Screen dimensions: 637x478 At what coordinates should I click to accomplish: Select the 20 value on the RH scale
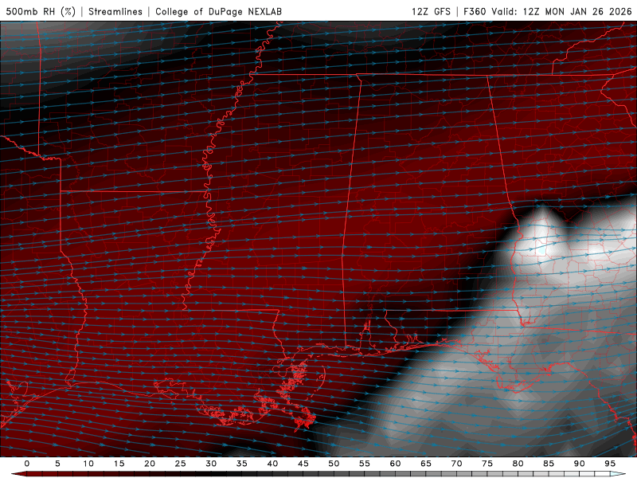pos(150,464)
